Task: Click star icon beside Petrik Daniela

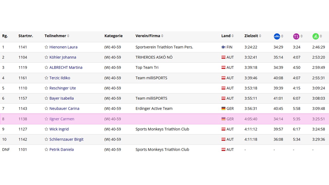Action: point(46,150)
